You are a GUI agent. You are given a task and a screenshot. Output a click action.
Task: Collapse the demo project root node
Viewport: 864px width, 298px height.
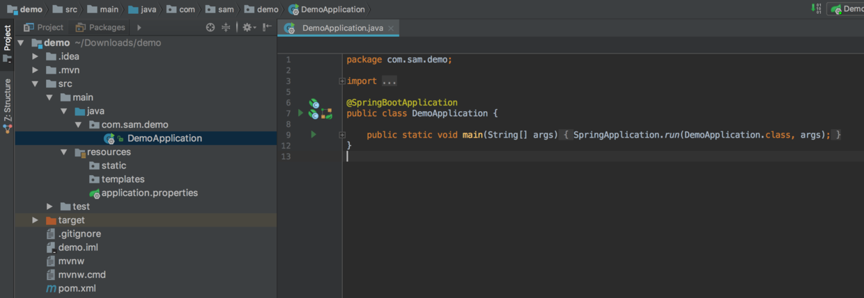click(21, 43)
